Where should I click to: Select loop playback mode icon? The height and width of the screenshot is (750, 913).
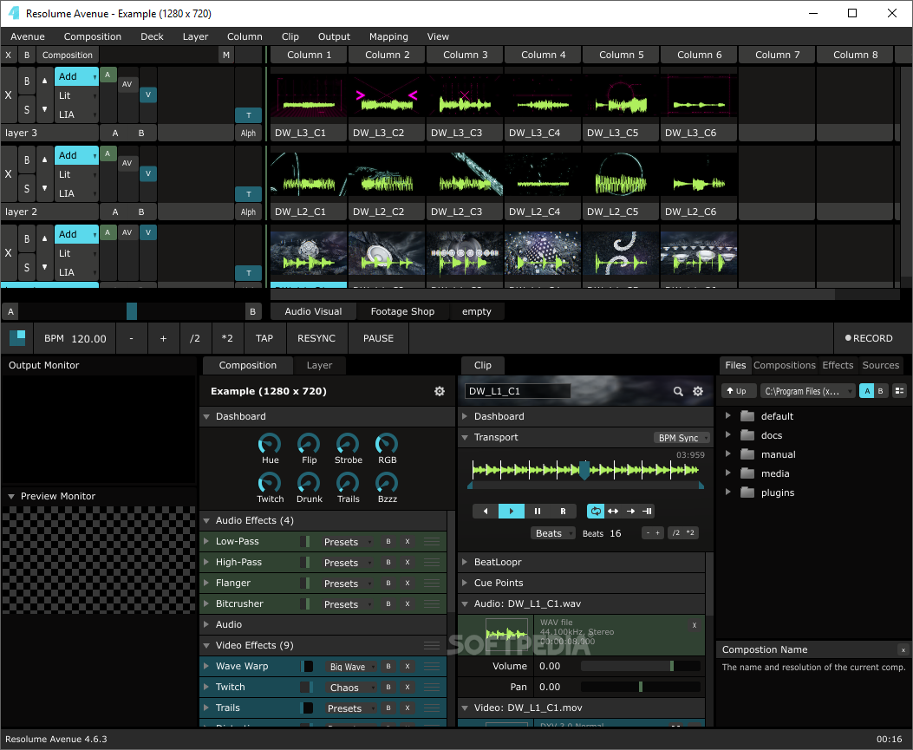596,512
